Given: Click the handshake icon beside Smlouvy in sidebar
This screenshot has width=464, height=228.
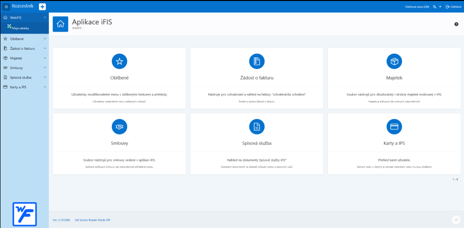Looking at the screenshot, I should coord(5,68).
